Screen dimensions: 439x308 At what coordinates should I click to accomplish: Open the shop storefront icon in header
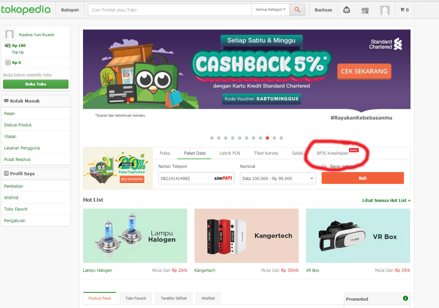(x=365, y=10)
